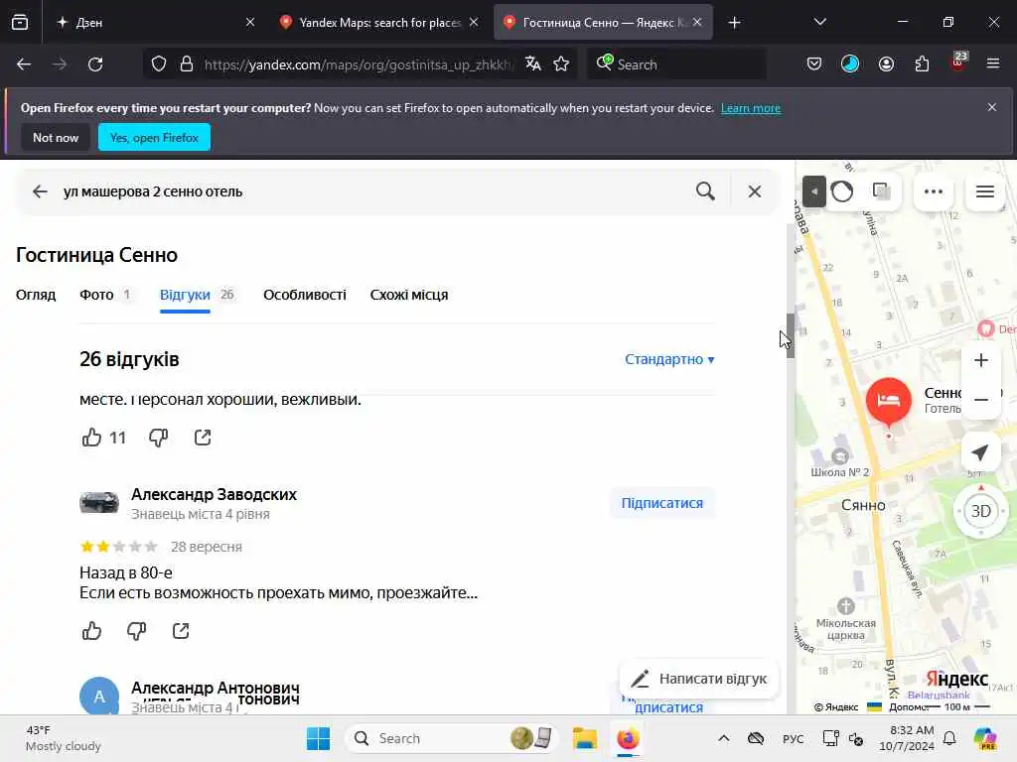
Task: Click the Написати відгук button
Action: pyautogui.click(x=698, y=679)
